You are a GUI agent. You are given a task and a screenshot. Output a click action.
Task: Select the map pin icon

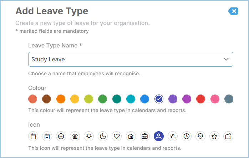click(200, 136)
